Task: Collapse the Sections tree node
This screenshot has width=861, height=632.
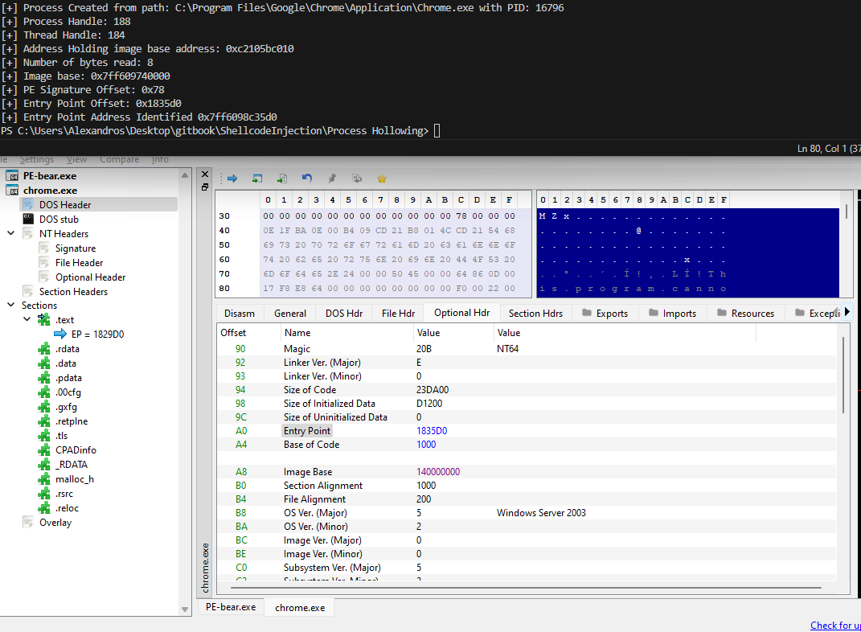Action: 11,306
